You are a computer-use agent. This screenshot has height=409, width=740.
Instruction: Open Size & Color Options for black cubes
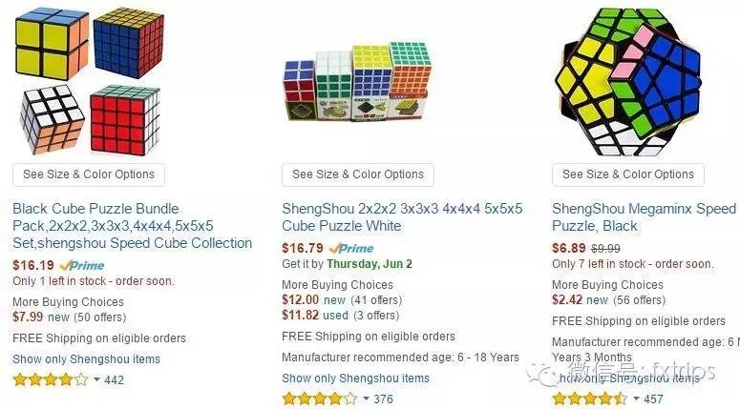[x=89, y=174]
